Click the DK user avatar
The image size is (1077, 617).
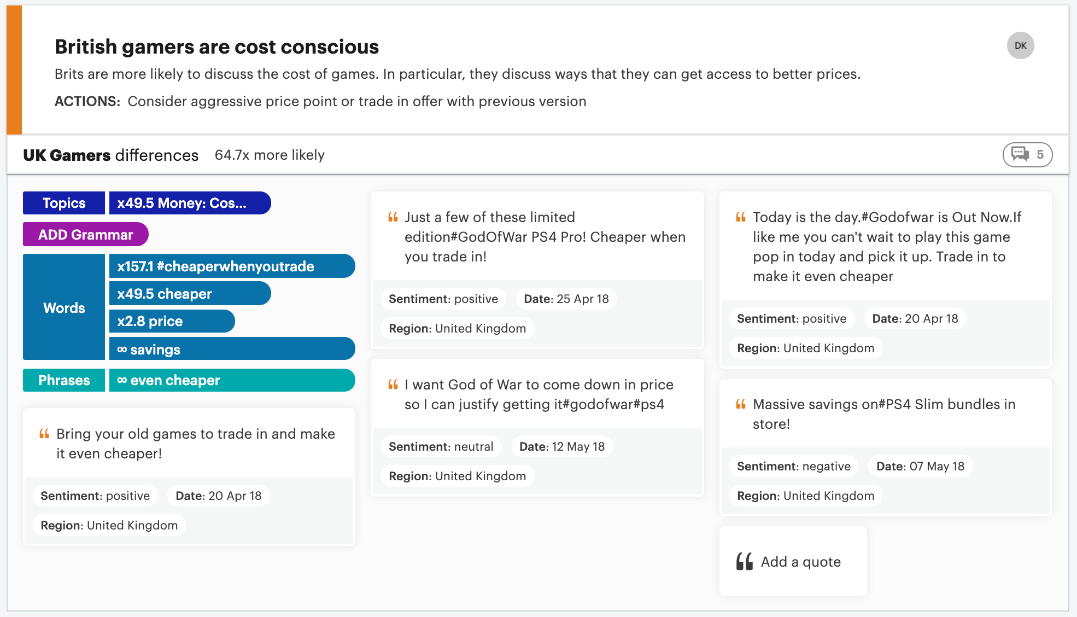click(x=1020, y=46)
